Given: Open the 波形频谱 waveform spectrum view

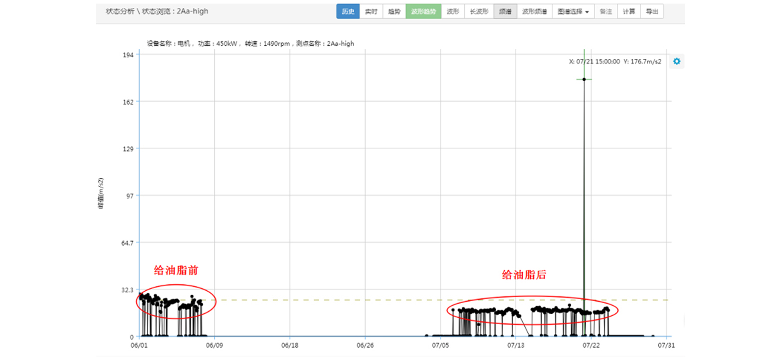Looking at the screenshot, I should (x=534, y=11).
